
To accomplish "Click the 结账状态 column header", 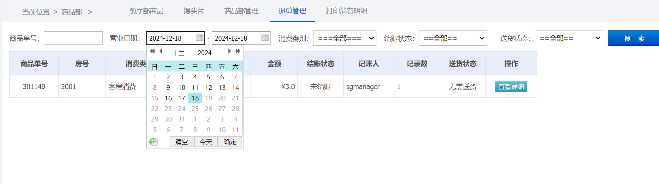I will point(321,63).
